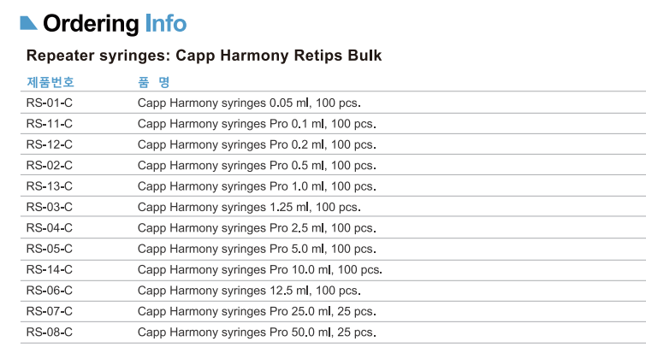The width and height of the screenshot is (646, 353).
Task: Select the syringes 12.5 ml description
Action: [250, 291]
